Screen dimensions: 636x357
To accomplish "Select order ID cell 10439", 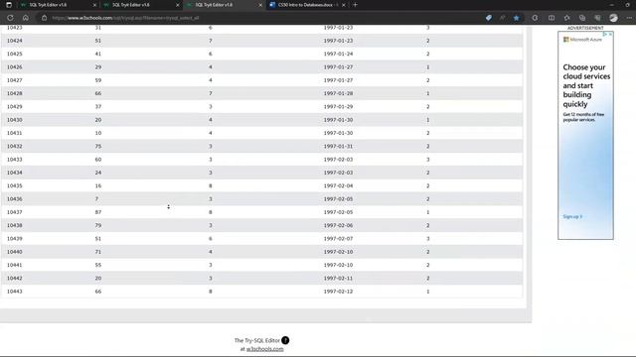I will coord(15,238).
